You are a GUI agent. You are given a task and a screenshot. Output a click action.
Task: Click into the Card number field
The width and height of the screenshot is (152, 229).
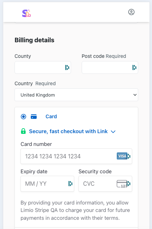(x=76, y=156)
